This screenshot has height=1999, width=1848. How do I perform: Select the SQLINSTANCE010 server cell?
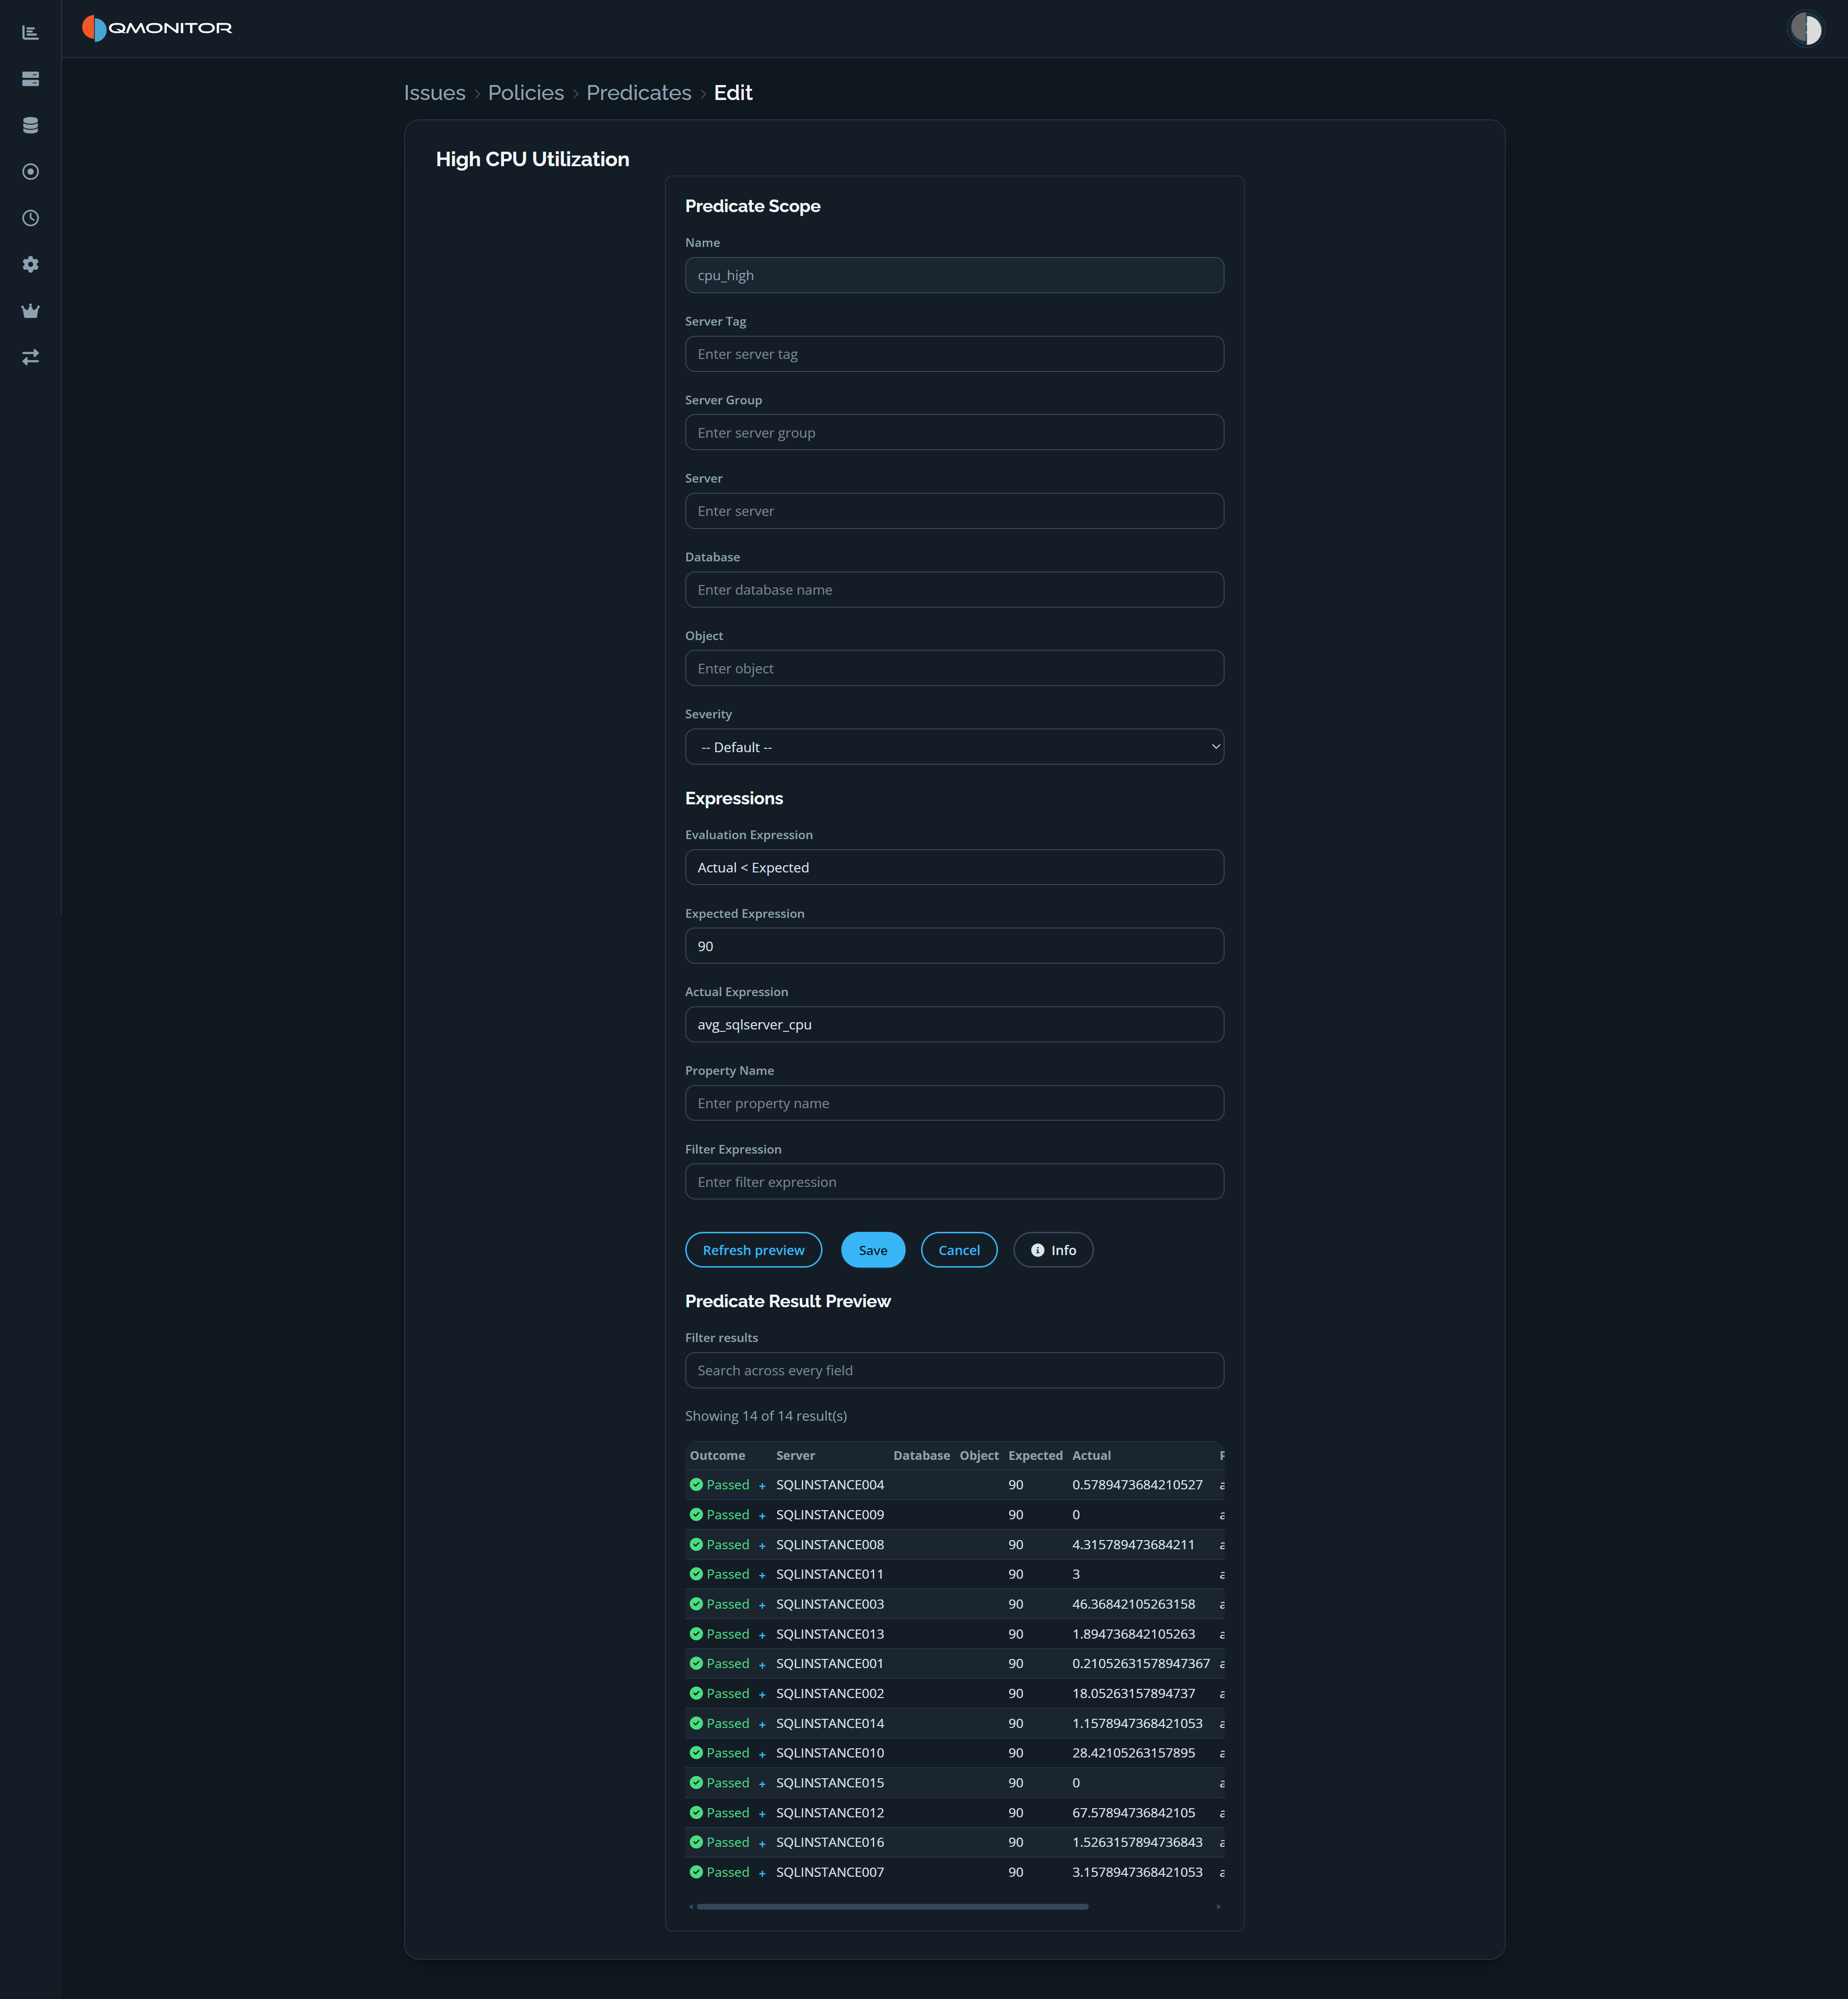tap(830, 1753)
